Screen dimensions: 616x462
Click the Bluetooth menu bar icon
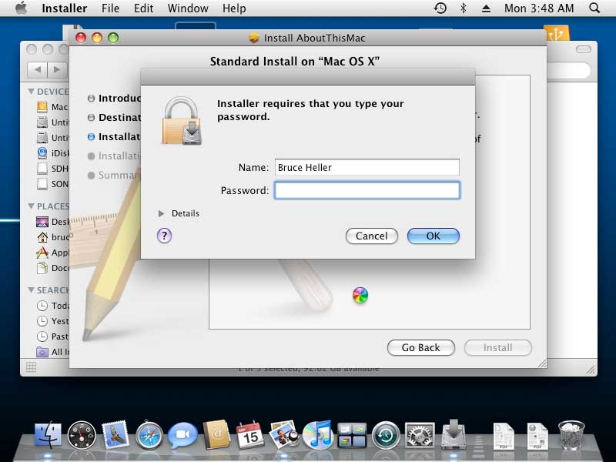click(x=464, y=8)
